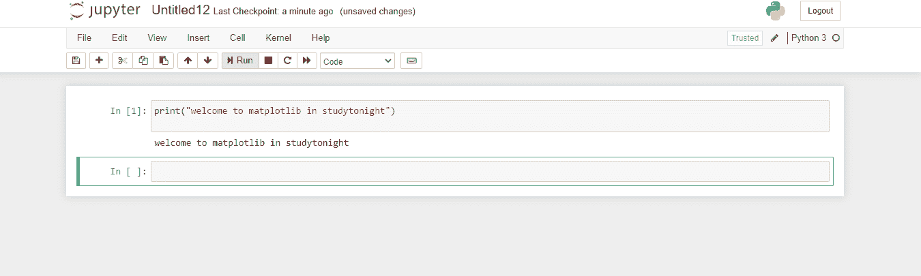Open the Kernel menu
The image size is (921, 276).
278,38
